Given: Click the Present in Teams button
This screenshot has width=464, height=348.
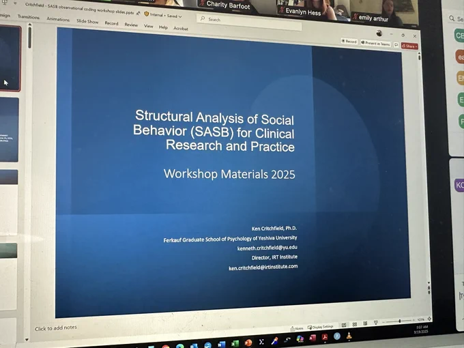Looking at the screenshot, I should [x=375, y=43].
